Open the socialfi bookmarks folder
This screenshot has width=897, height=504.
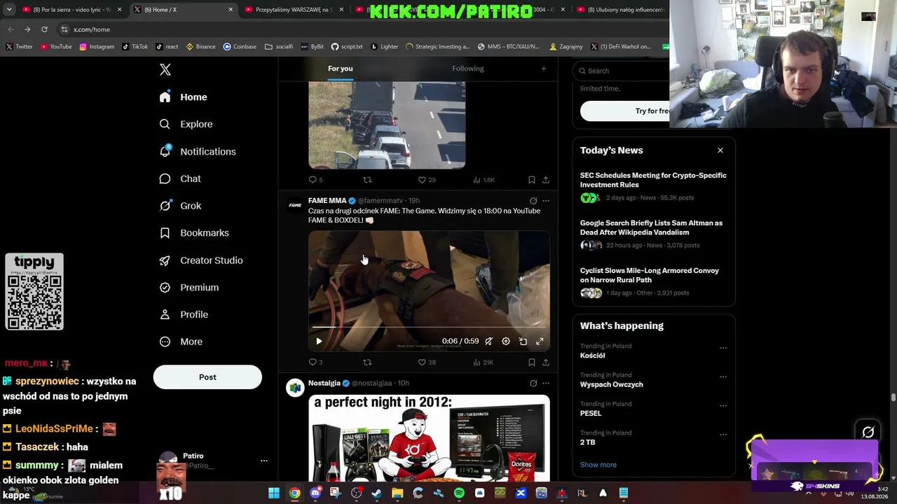click(279, 47)
